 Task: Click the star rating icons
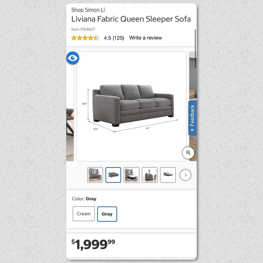pyautogui.click(x=85, y=38)
